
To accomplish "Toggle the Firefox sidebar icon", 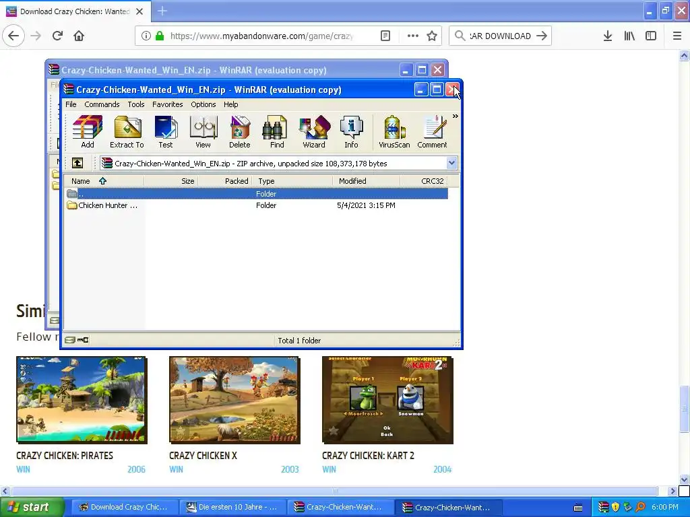I will click(x=651, y=36).
